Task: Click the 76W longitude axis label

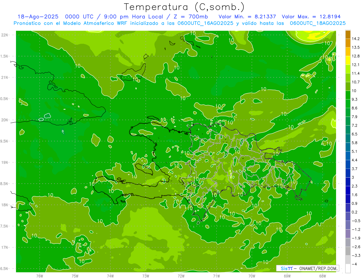Action: coord(40,276)
